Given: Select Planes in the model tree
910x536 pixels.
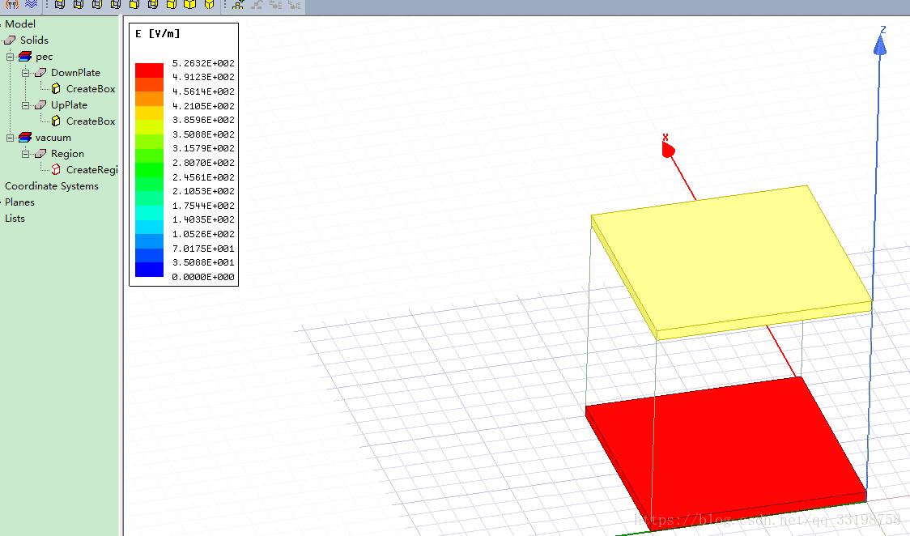Looking at the screenshot, I should coord(19,202).
